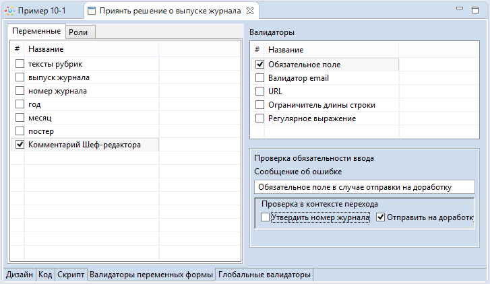The height and width of the screenshot is (284, 490).
Task: Open the Глобальные валидаторы bottom tab
Action: [264, 275]
